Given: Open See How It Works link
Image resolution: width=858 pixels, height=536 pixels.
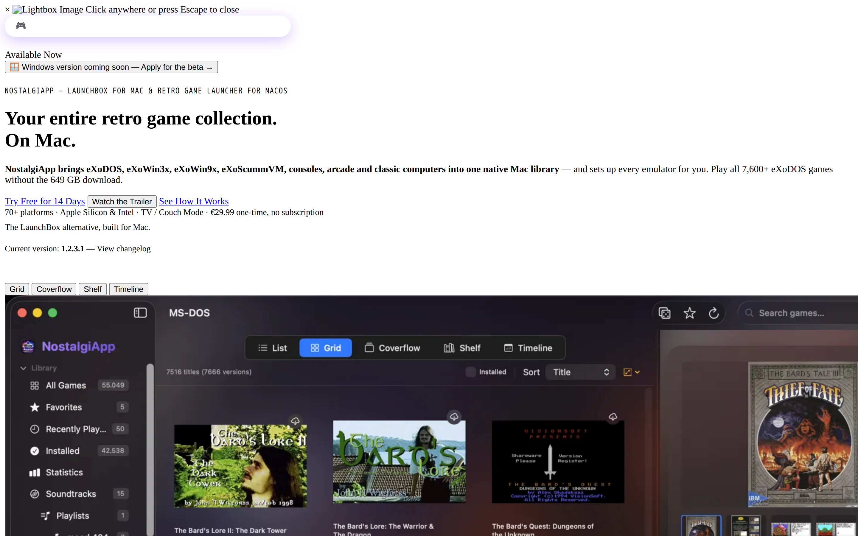Looking at the screenshot, I should (x=194, y=201).
